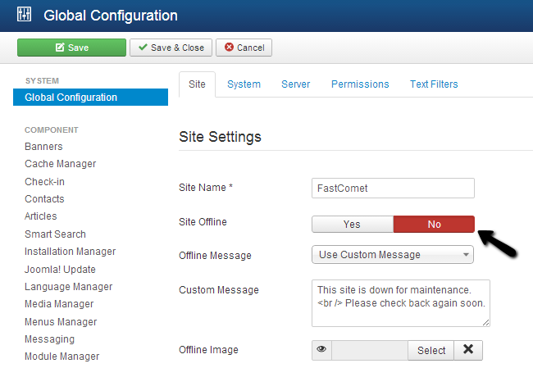Click Save & Close button
This screenshot has height=368, width=533.
click(171, 48)
